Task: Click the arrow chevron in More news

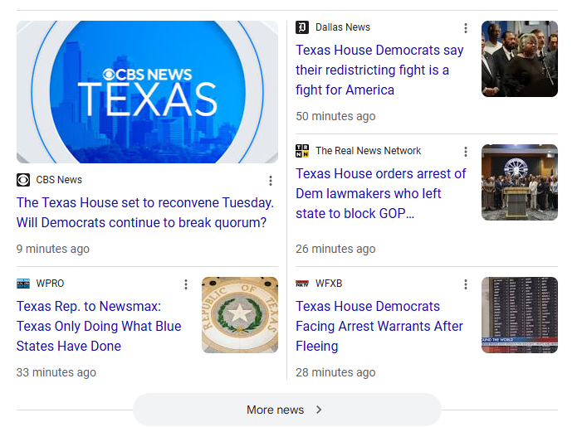Action: 319,410
